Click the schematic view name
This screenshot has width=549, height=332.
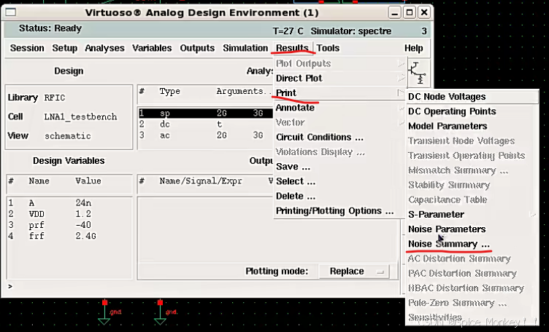[68, 136]
